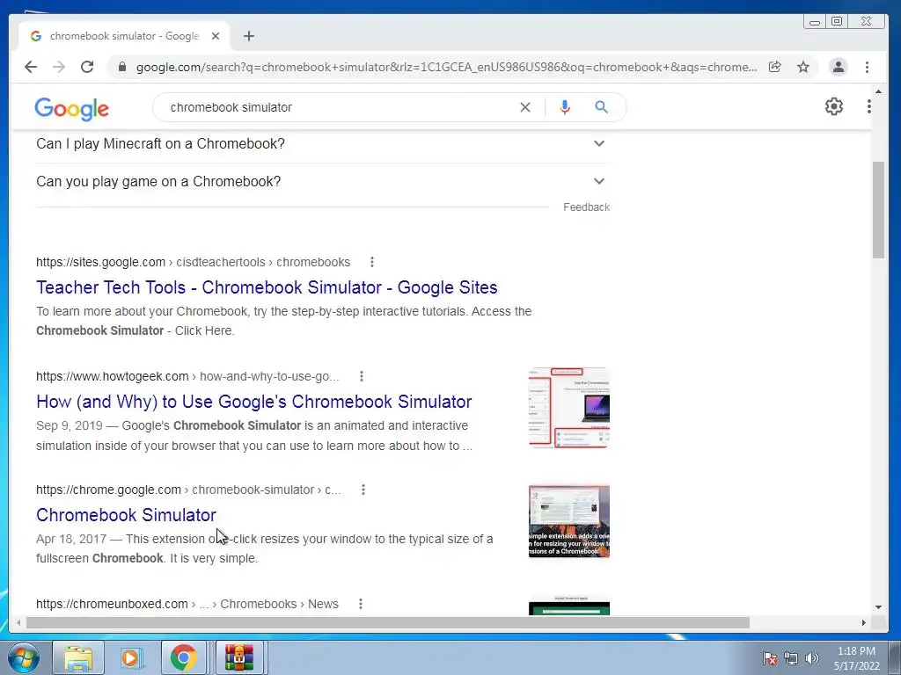This screenshot has height=675, width=901.
Task: Click the sites.google.com result URL
Action: click(193, 262)
